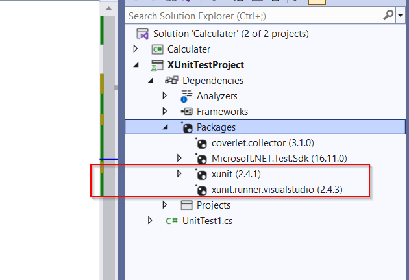Expand the Calculater project node
The width and height of the screenshot is (409, 280).
[136, 49]
